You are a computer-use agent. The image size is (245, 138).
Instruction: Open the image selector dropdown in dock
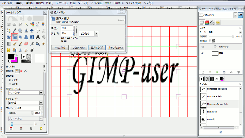coord(235,15)
